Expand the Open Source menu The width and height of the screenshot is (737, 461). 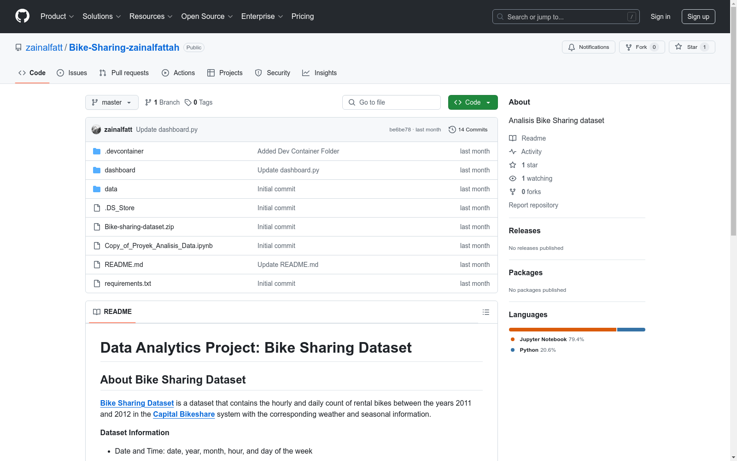tap(207, 16)
